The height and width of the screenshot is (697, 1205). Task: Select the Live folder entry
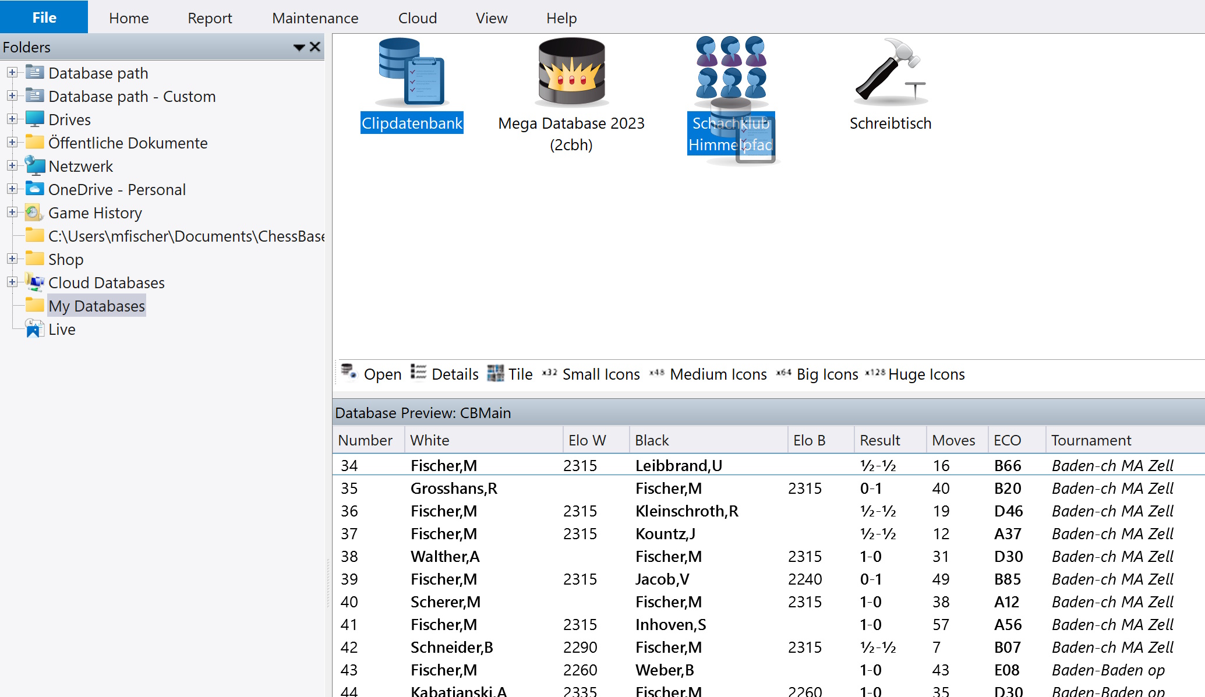pos(62,330)
